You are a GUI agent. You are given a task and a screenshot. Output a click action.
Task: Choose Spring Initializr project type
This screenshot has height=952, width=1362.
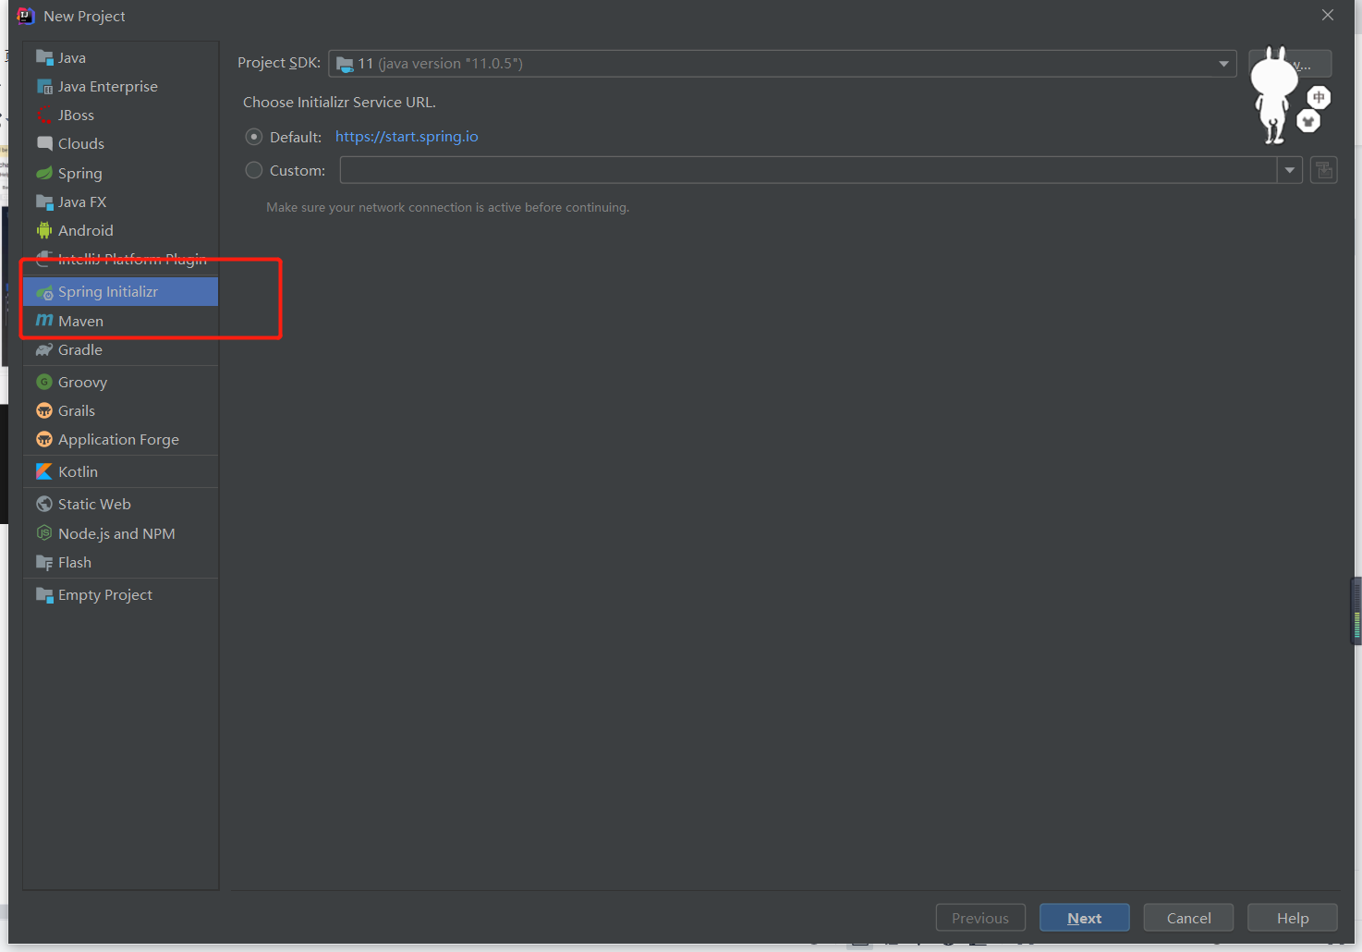pyautogui.click(x=121, y=292)
